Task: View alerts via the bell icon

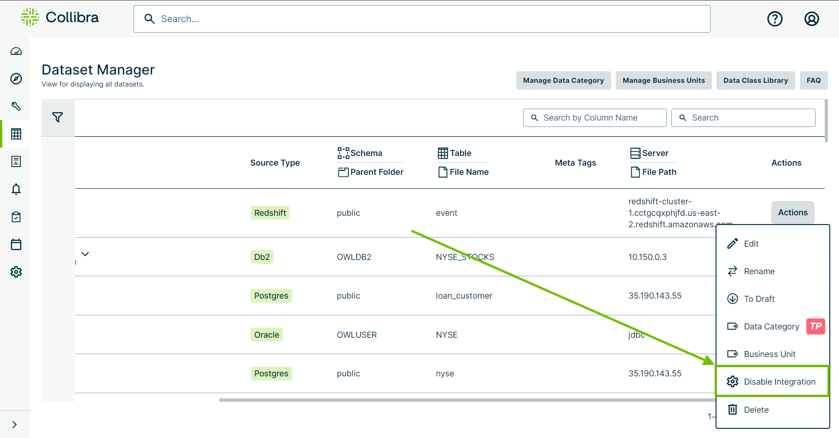Action: [x=16, y=189]
